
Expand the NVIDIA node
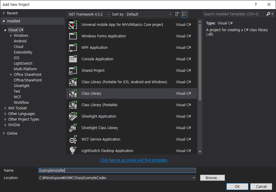pyautogui.click(x=5, y=125)
